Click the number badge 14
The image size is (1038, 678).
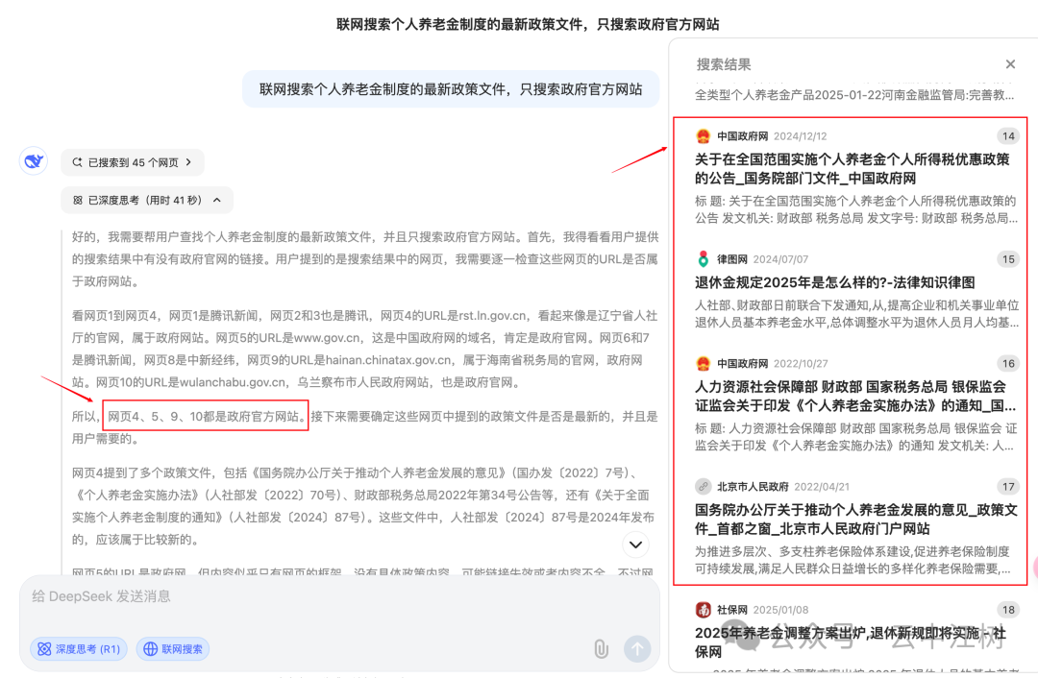[1008, 136]
